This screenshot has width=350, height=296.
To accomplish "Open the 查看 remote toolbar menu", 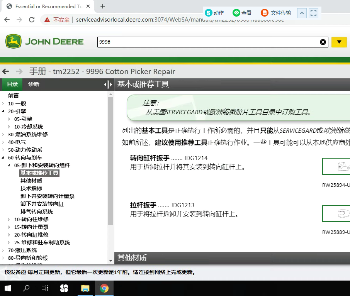I will [x=242, y=13].
